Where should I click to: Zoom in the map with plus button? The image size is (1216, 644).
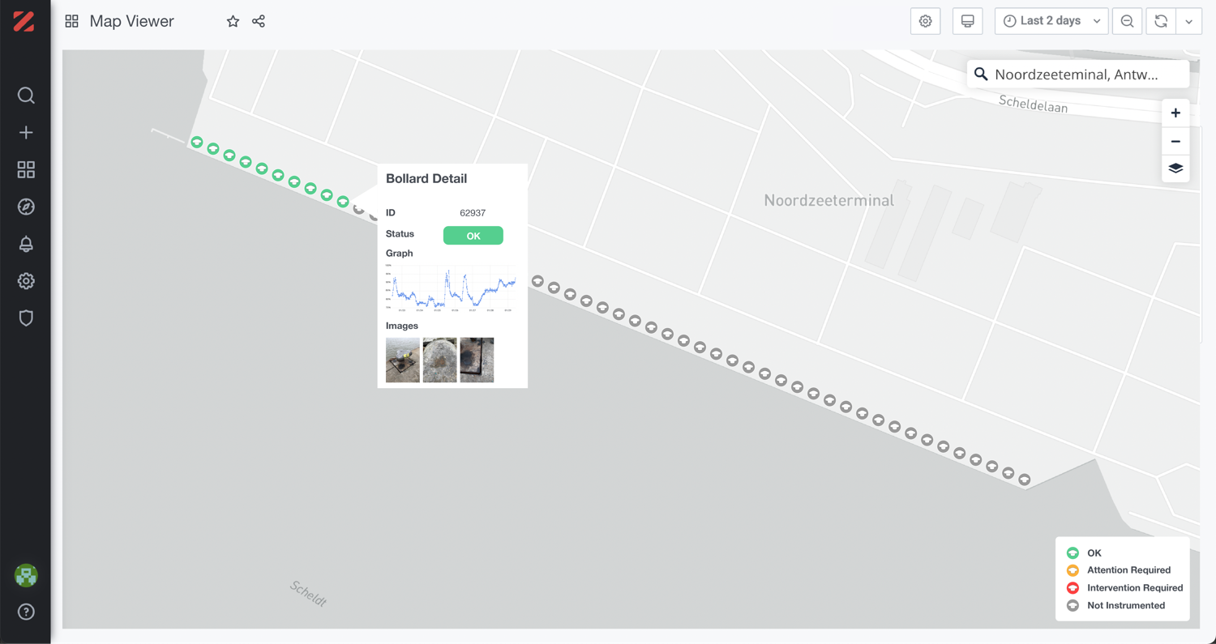tap(1175, 113)
